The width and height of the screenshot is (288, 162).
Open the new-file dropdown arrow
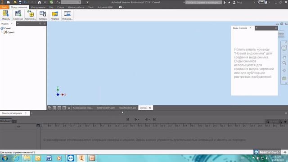pyautogui.click(x=11, y=2)
